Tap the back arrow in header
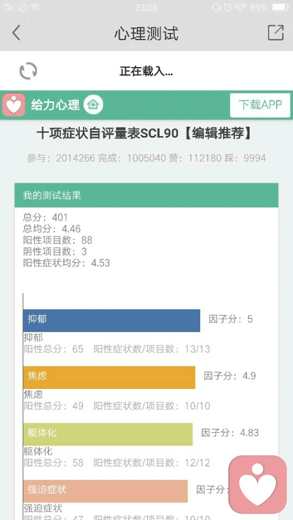This screenshot has width=293, height=520. pyautogui.click(x=16, y=33)
